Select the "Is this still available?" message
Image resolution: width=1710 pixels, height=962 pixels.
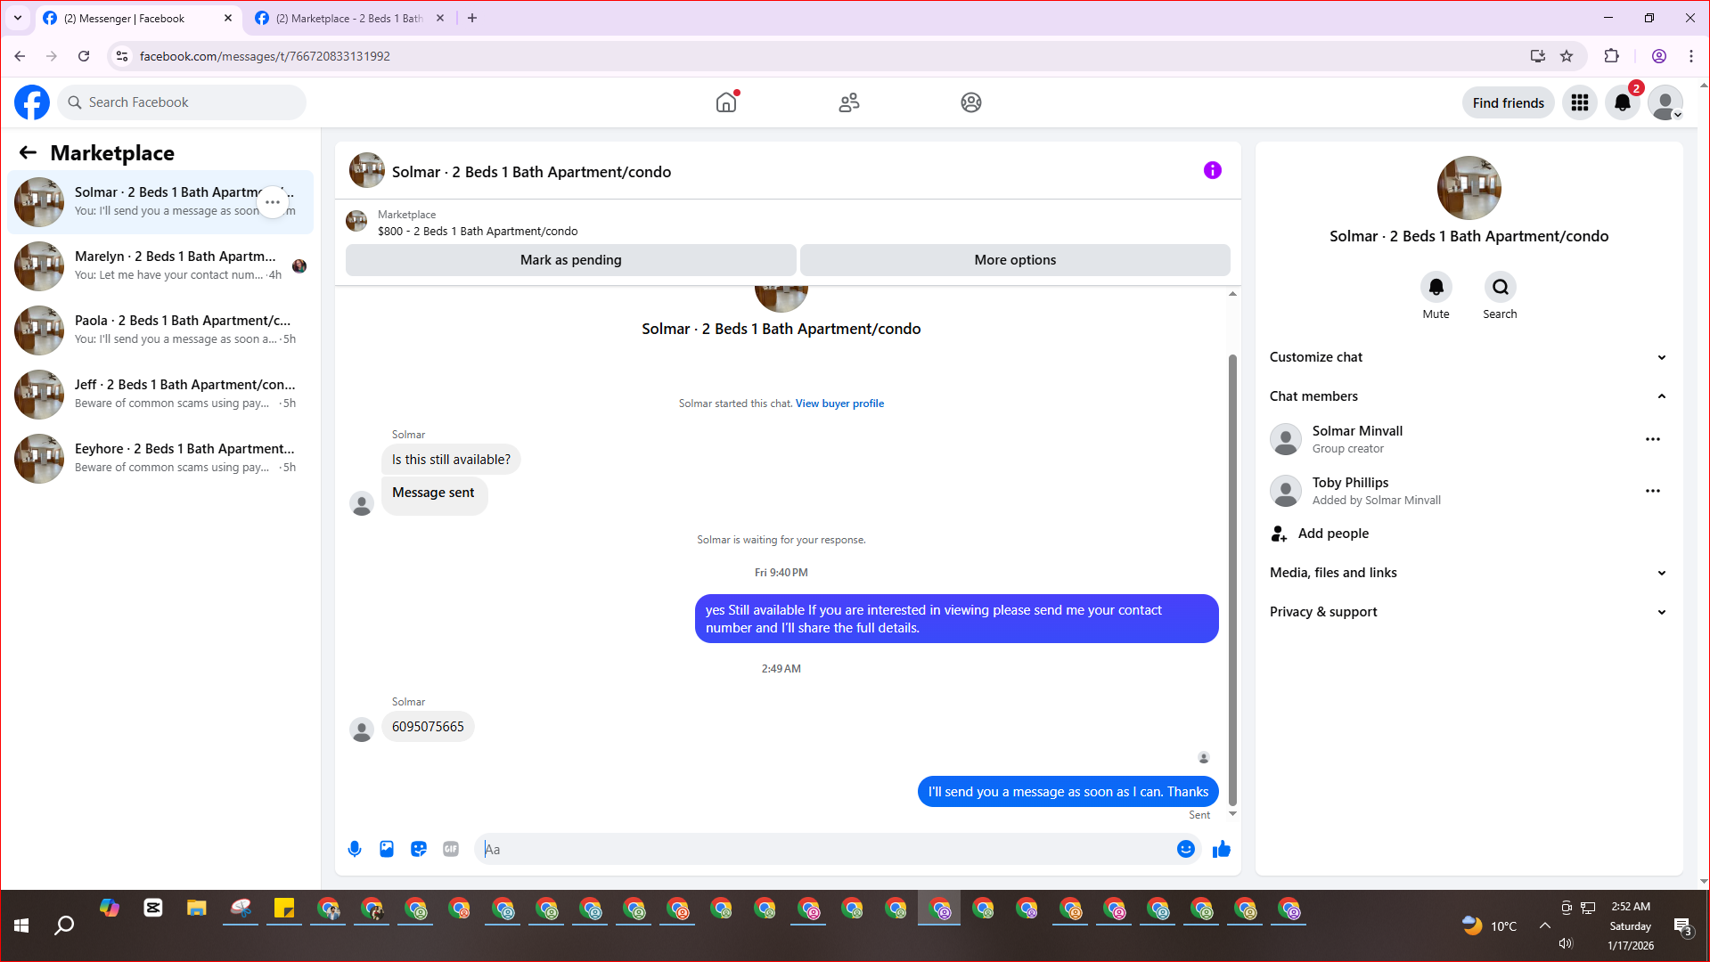(451, 460)
